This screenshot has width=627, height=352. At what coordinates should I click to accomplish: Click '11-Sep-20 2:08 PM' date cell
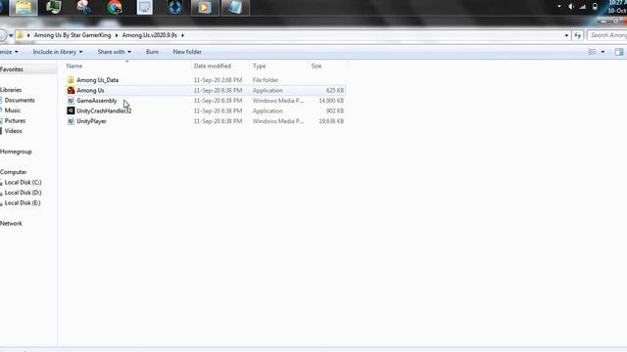click(217, 80)
